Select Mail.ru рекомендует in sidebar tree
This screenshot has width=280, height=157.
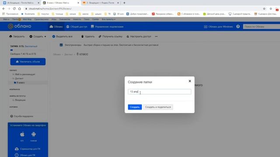coord(25,74)
